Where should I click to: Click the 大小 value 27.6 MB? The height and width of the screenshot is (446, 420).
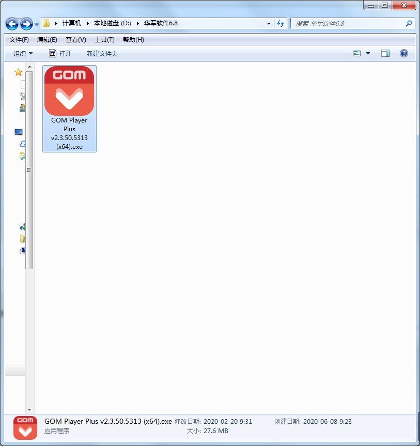(216, 431)
